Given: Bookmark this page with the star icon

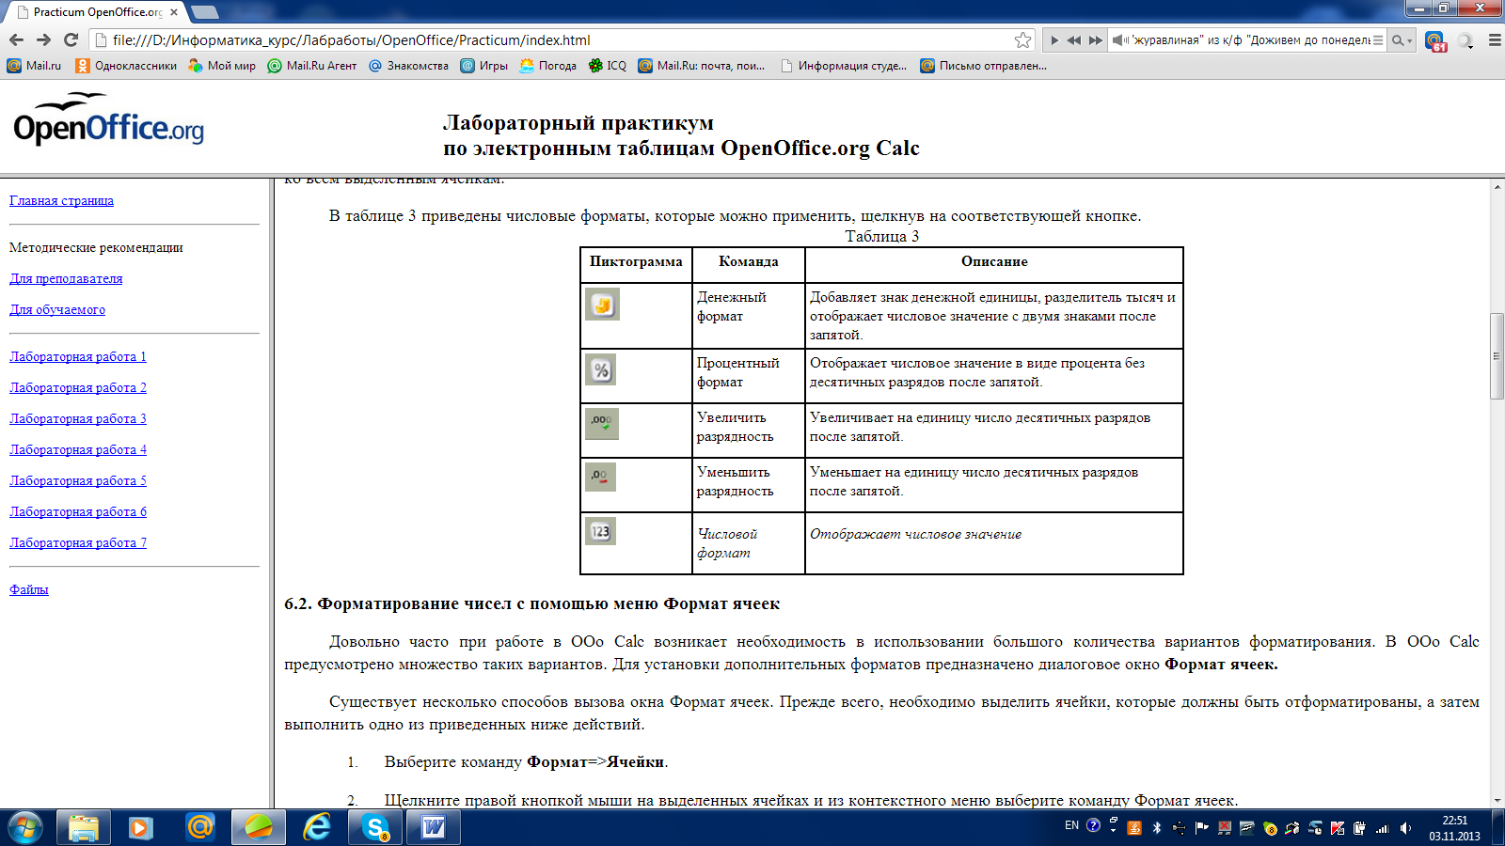Looking at the screenshot, I should coord(1022,39).
